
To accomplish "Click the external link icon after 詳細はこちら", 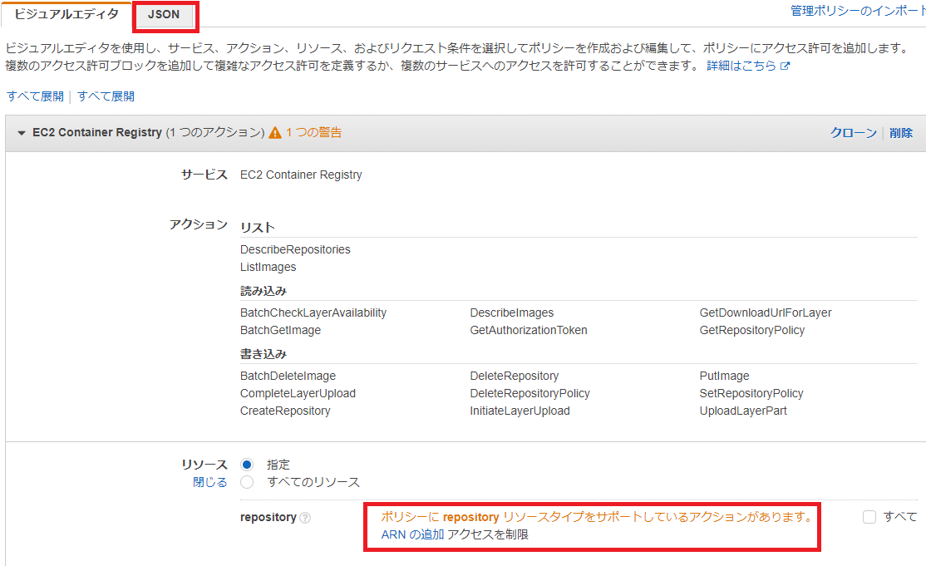I will click(x=785, y=66).
